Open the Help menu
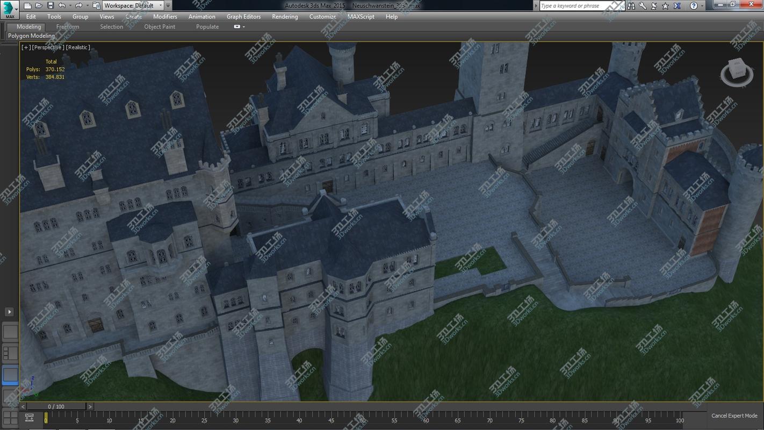764x430 pixels. point(392,17)
